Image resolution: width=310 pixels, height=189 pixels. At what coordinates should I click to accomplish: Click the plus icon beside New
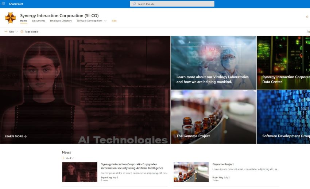click(x=6, y=32)
